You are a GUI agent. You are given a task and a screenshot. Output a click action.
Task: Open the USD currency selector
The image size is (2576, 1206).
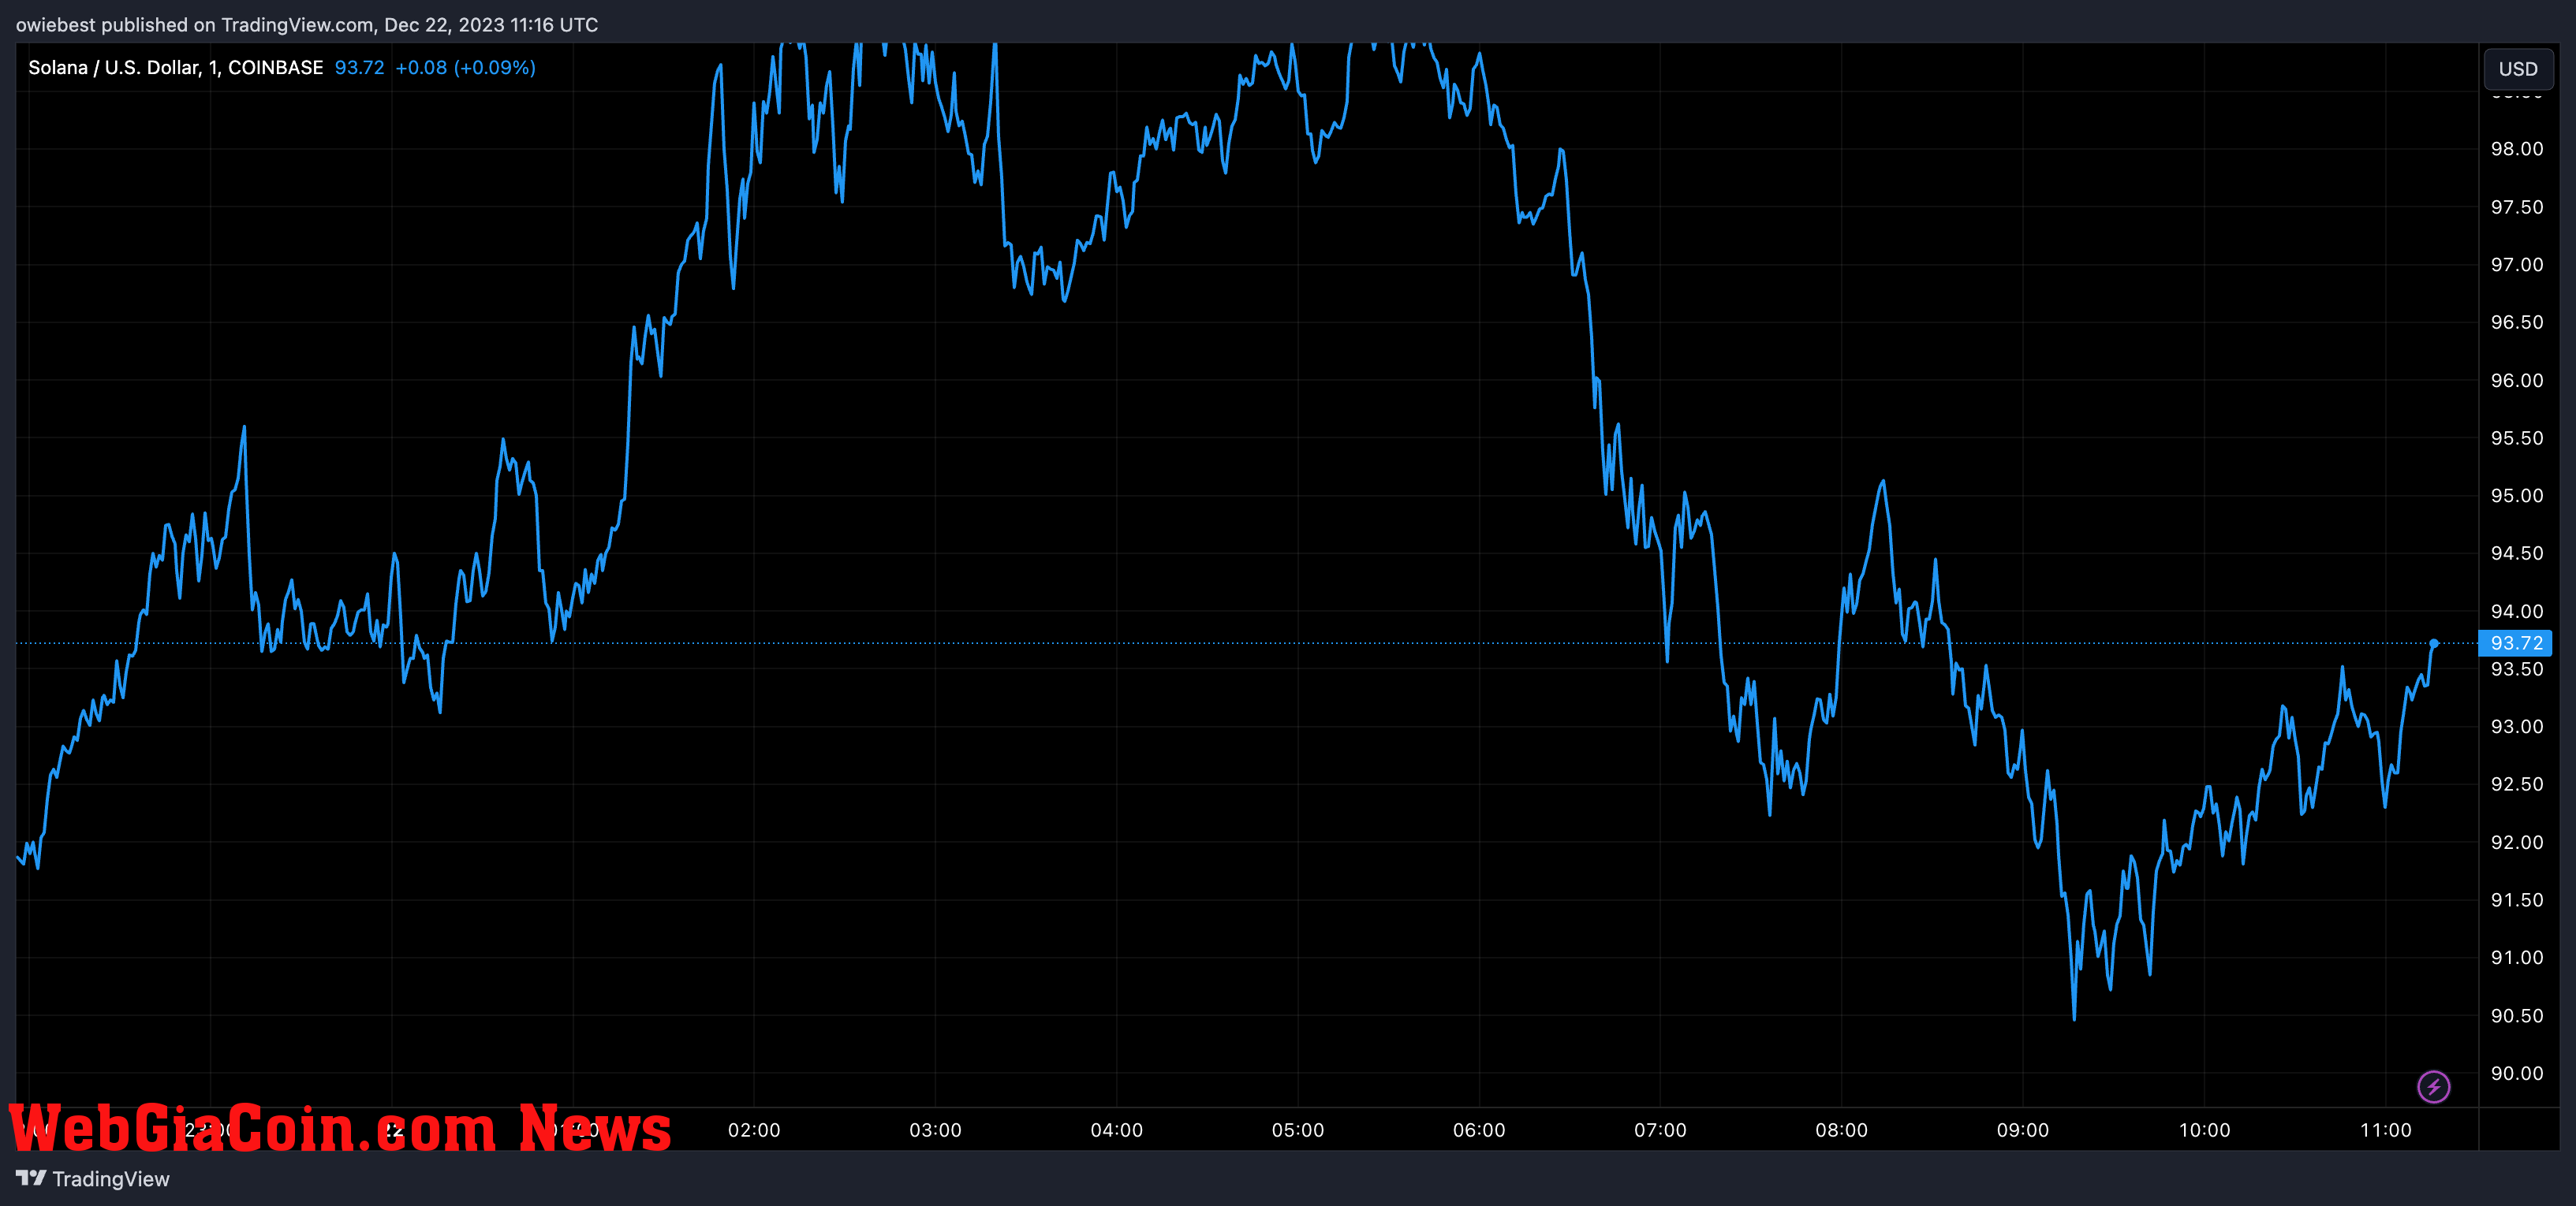(x=2517, y=69)
